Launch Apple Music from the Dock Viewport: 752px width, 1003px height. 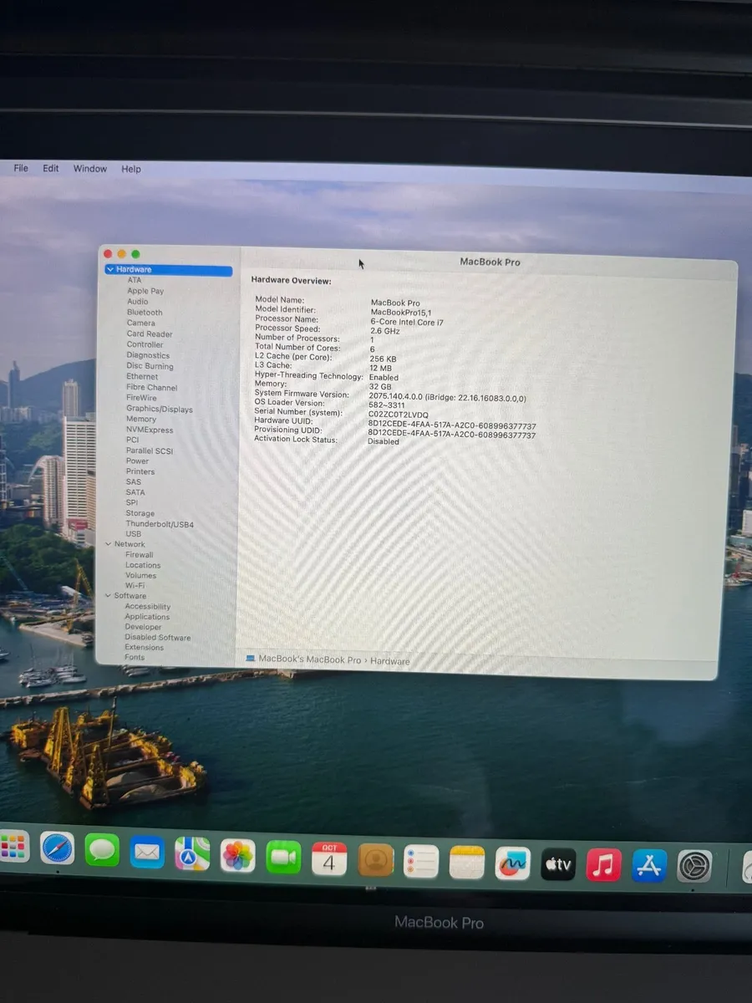(603, 863)
